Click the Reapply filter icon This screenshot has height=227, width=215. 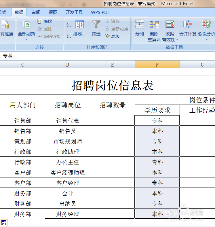108,29
